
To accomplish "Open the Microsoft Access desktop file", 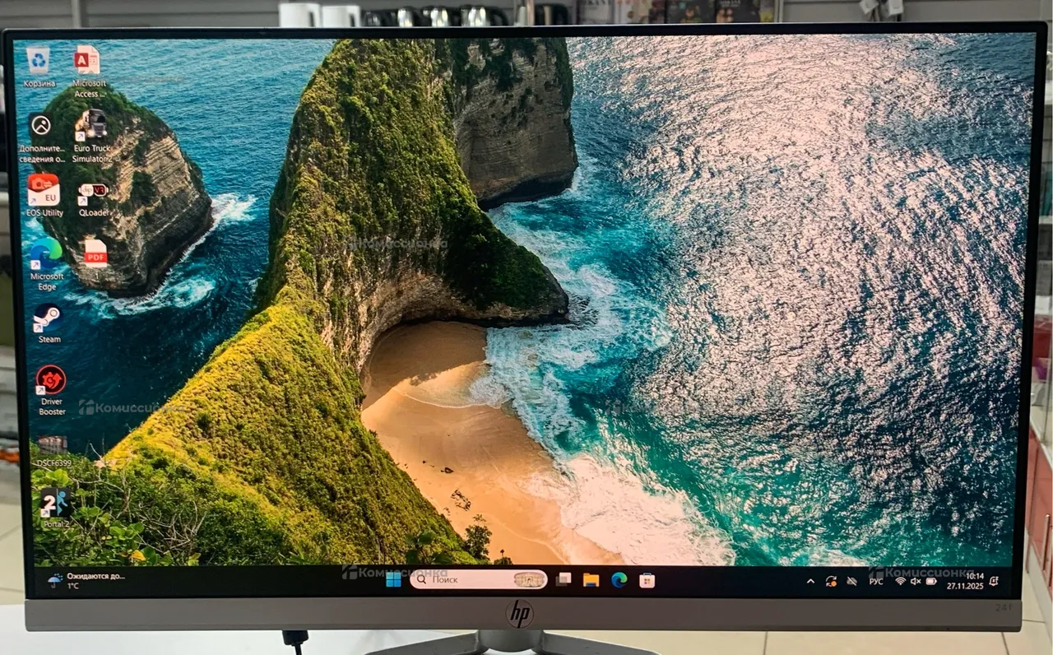I will pos(87,61).
